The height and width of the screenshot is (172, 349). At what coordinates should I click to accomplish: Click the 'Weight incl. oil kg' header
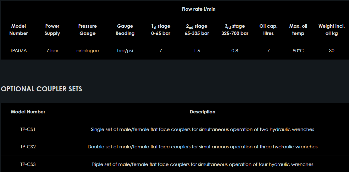pos(331,30)
